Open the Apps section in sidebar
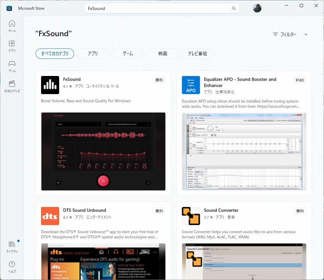The image size is (324, 280). pyautogui.click(x=12, y=46)
